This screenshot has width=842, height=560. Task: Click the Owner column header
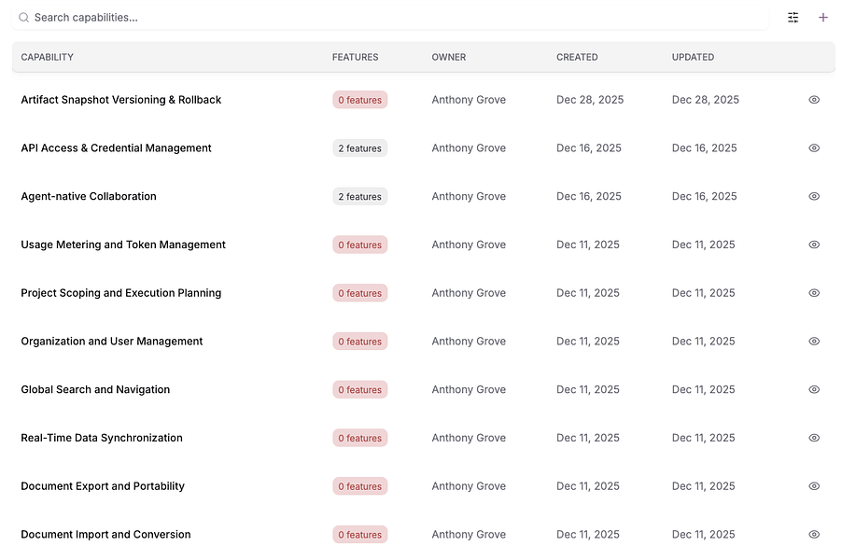[x=449, y=57]
